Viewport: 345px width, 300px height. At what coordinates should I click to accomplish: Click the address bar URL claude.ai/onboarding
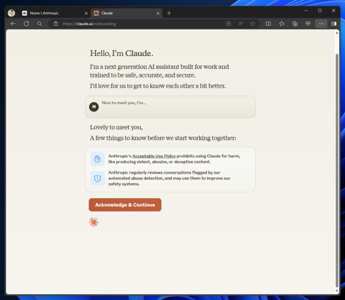click(89, 24)
